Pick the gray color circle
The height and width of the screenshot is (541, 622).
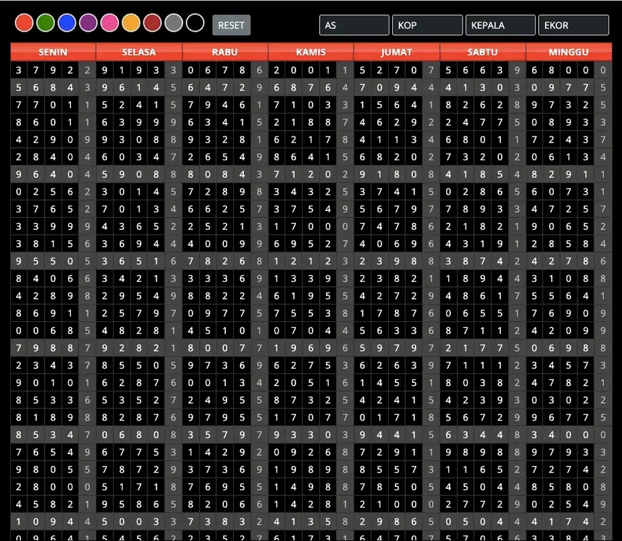(x=174, y=23)
